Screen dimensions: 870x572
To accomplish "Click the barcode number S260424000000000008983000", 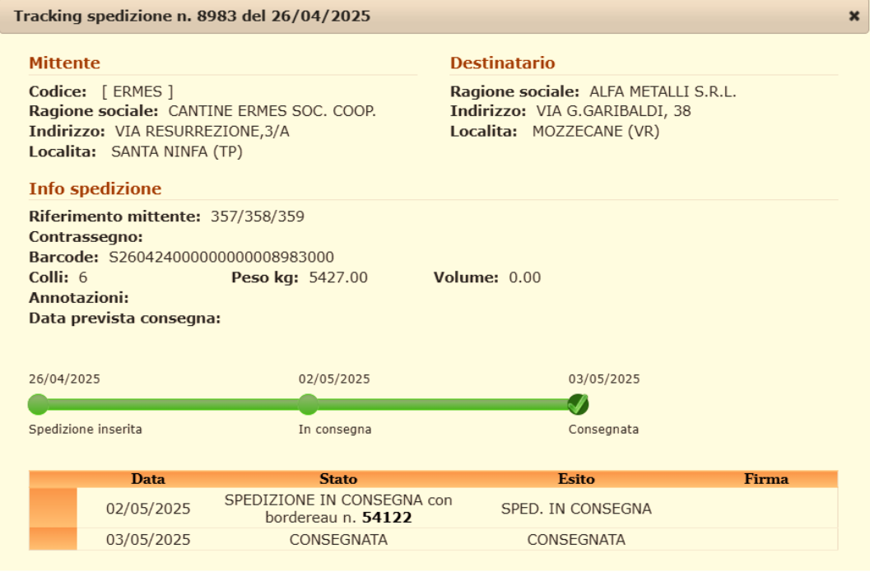I will [221, 257].
